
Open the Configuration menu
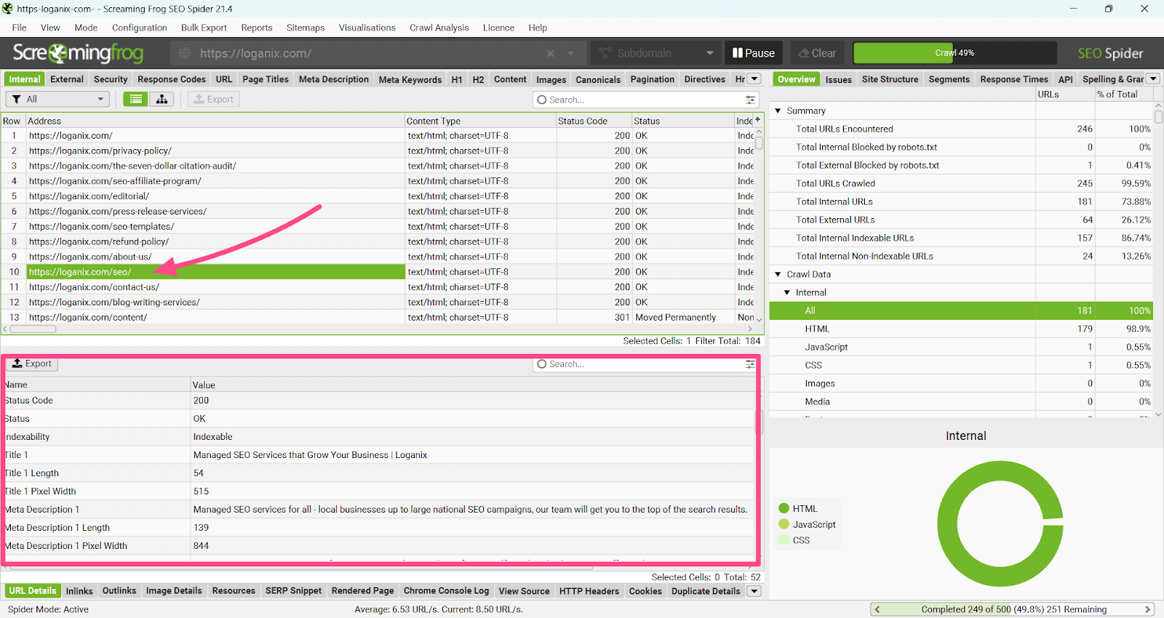[x=140, y=28]
